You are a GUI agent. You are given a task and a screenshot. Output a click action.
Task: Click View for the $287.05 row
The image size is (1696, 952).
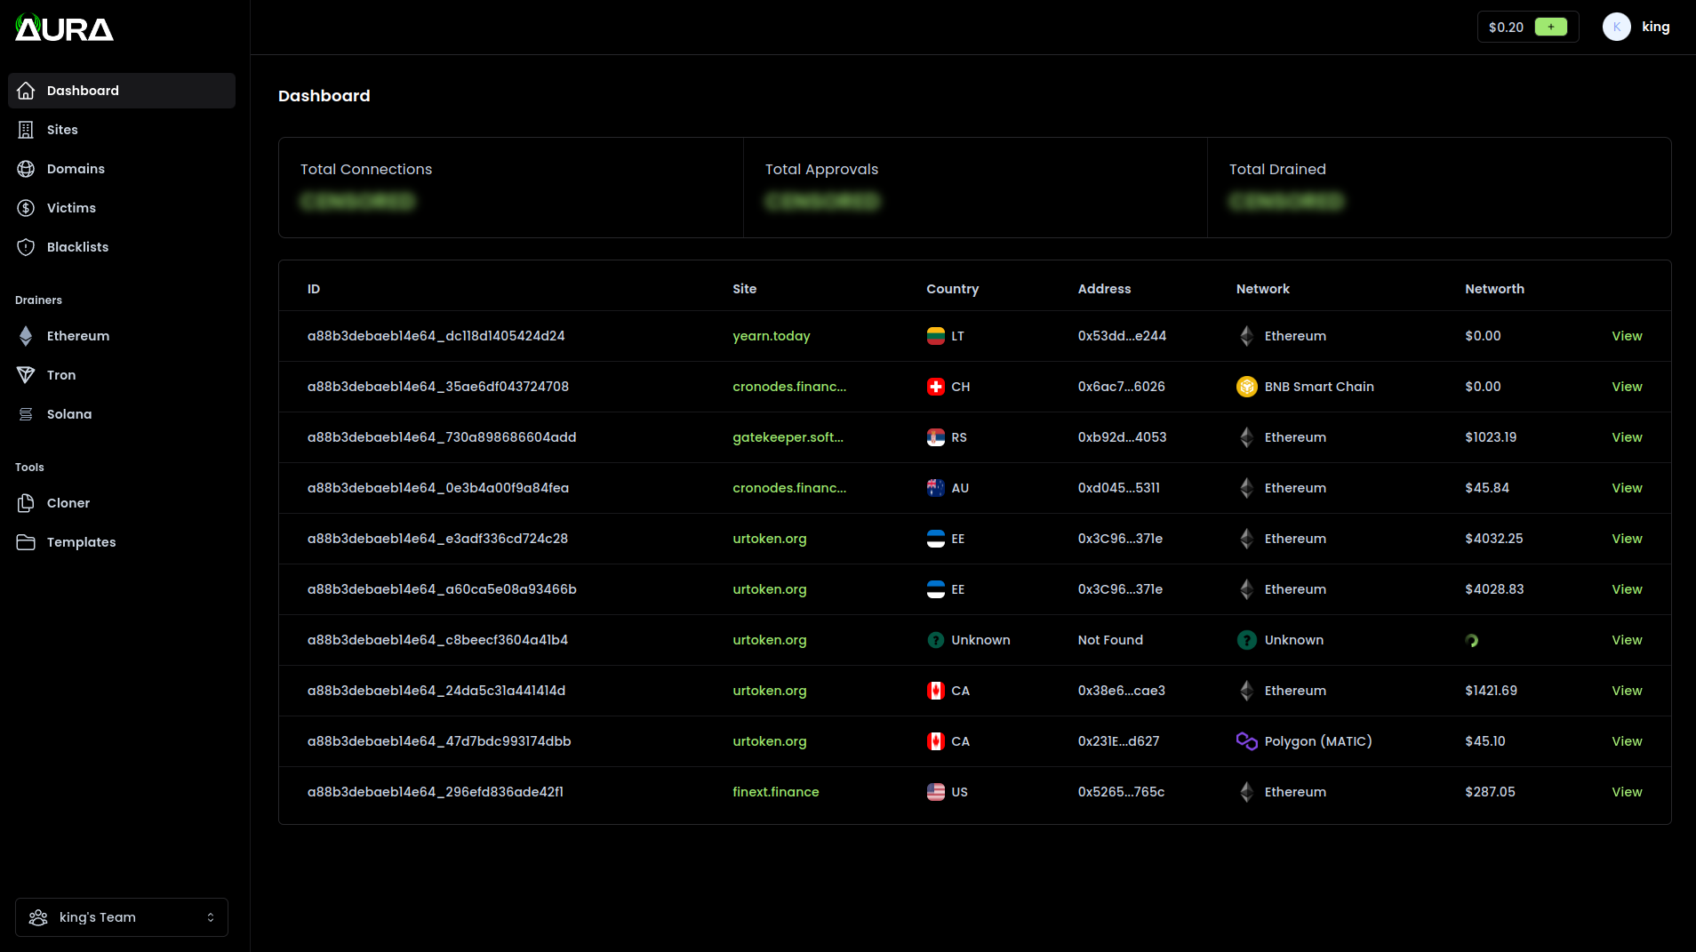(1627, 792)
